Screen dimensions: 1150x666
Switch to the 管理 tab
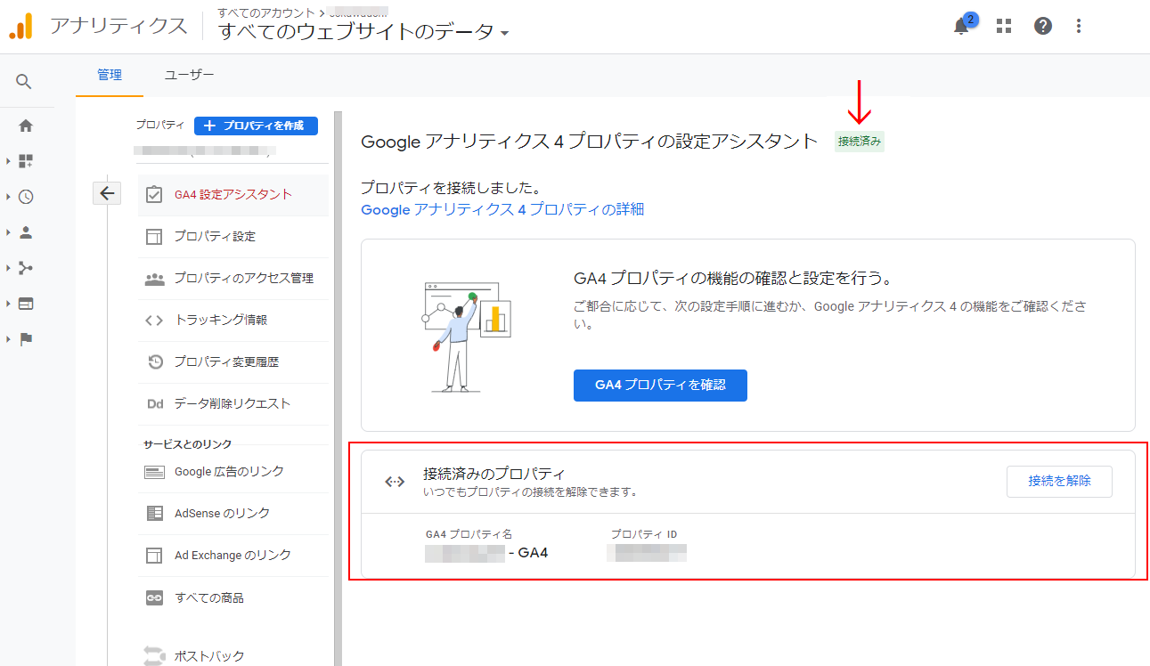click(110, 75)
